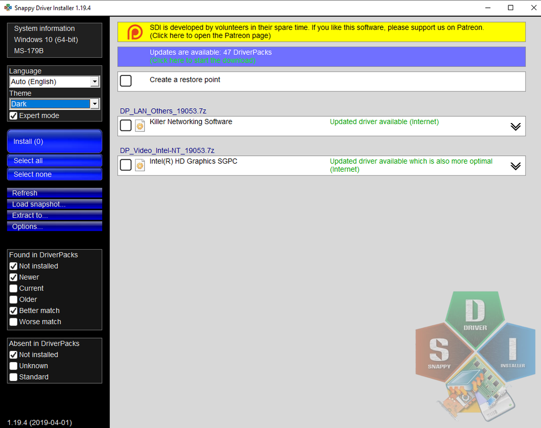This screenshot has width=541, height=428.
Task: Click the Updated driver available (Internet) status
Action: click(384, 122)
